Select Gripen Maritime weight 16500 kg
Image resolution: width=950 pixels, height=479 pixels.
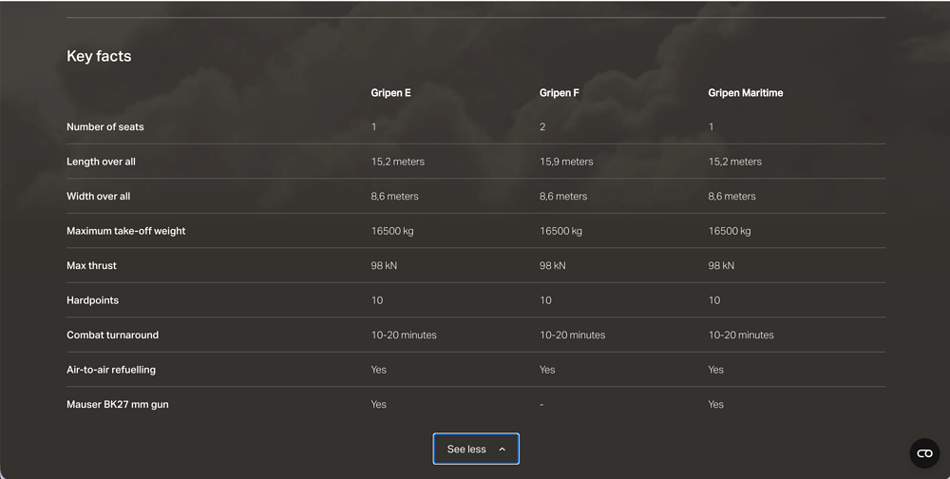pyautogui.click(x=730, y=231)
